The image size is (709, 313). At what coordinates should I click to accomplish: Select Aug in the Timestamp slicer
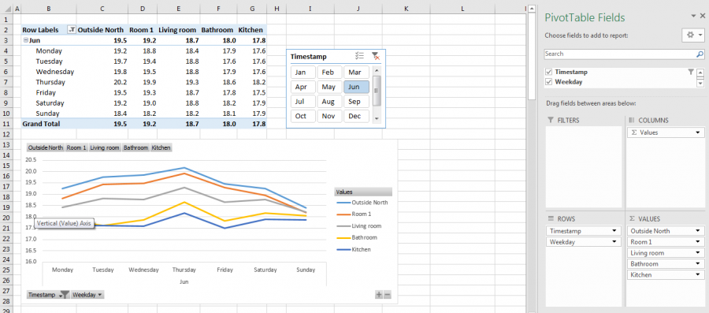click(329, 102)
